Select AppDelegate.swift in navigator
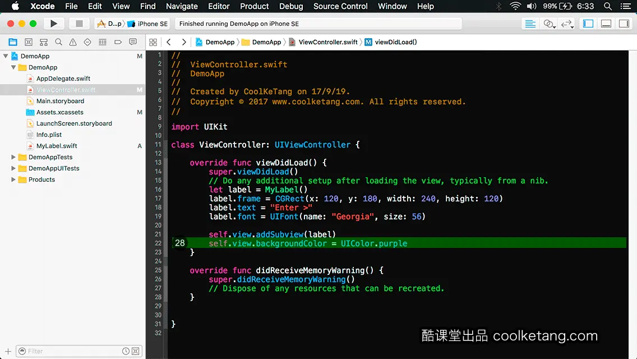Screen dimensions: 637x359 click(x=63, y=79)
